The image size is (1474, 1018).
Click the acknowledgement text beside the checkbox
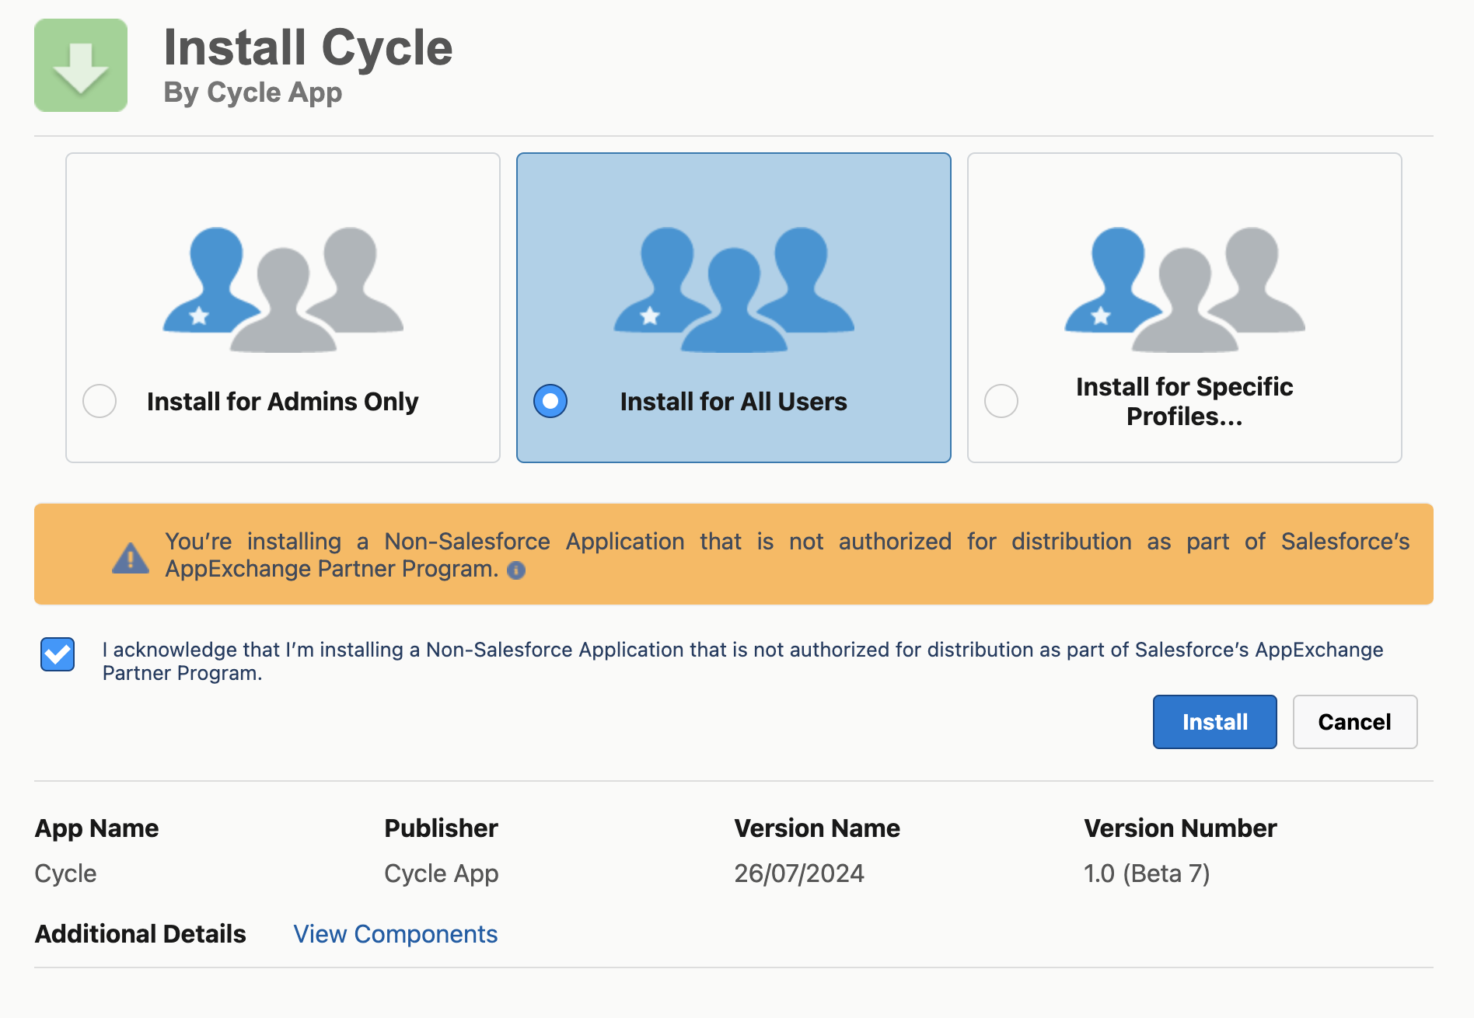[742, 661]
